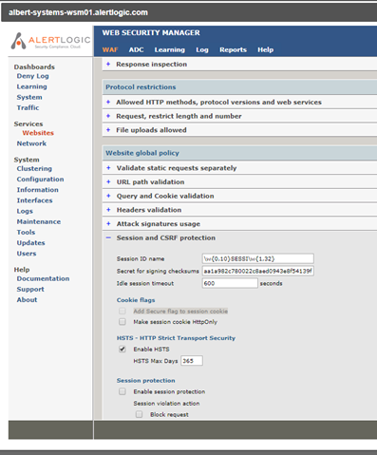Viewport: 377px width, 455px height.
Task: Open Updates in sidebar
Action: pos(30,243)
